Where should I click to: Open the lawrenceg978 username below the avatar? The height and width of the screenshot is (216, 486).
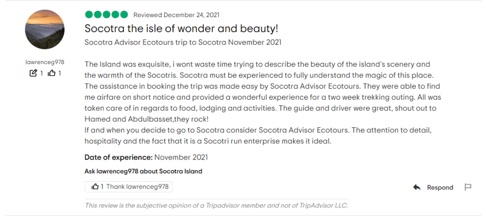pos(45,62)
